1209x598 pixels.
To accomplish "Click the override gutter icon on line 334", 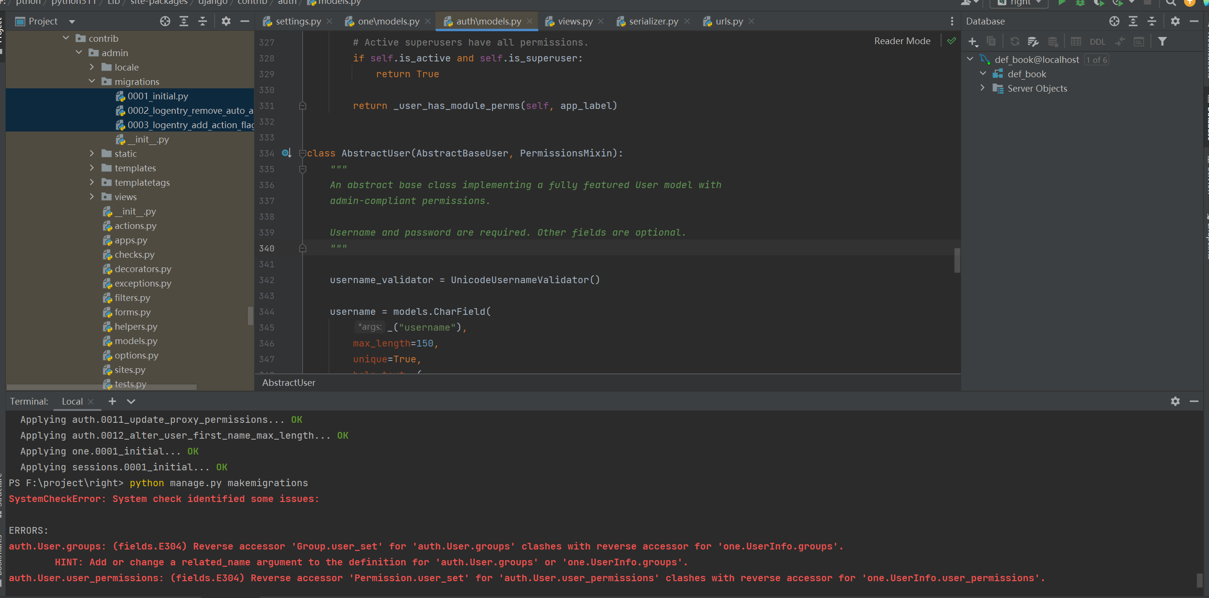I will click(286, 153).
